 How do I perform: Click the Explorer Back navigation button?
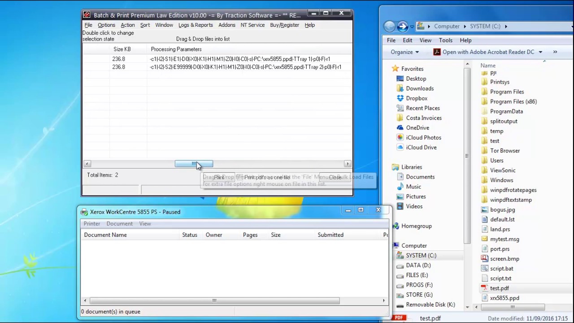click(x=390, y=26)
